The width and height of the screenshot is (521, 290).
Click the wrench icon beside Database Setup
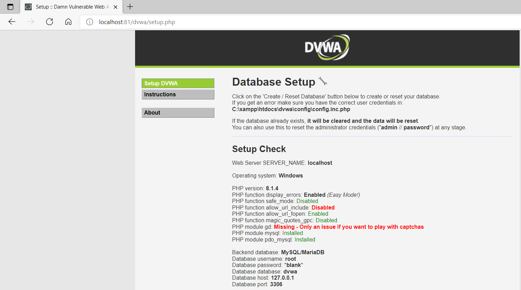tap(323, 81)
